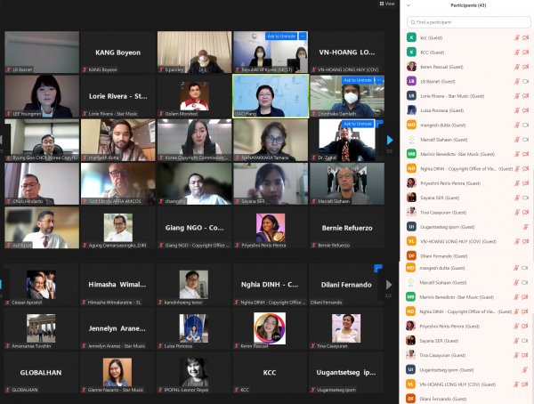Click Keren Pascual's avatar in participants list
This screenshot has height=404, width=534.
pyautogui.click(x=411, y=66)
